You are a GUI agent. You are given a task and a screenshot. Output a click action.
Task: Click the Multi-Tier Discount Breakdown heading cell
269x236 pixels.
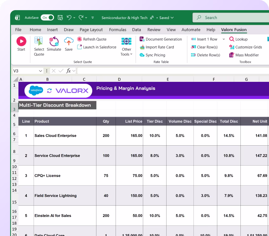point(57,105)
